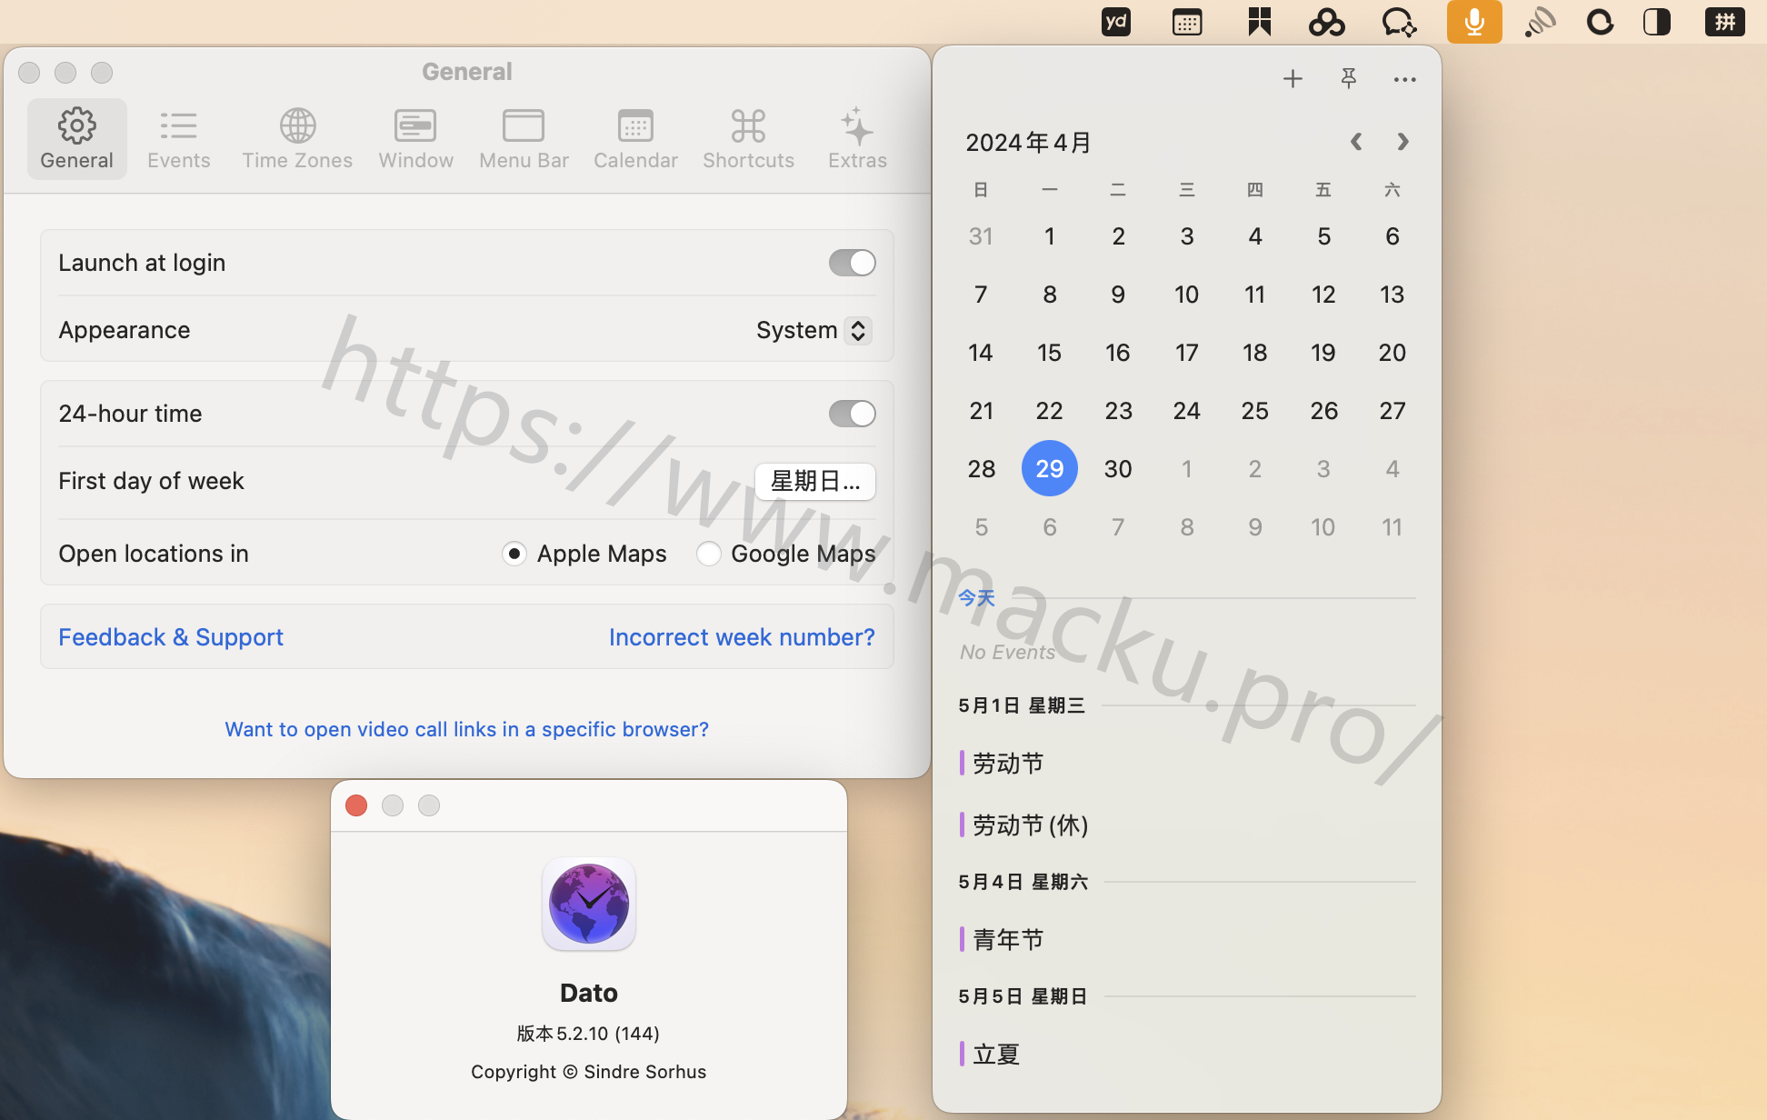Click the three-circles menu bar icon

pyautogui.click(x=1326, y=22)
